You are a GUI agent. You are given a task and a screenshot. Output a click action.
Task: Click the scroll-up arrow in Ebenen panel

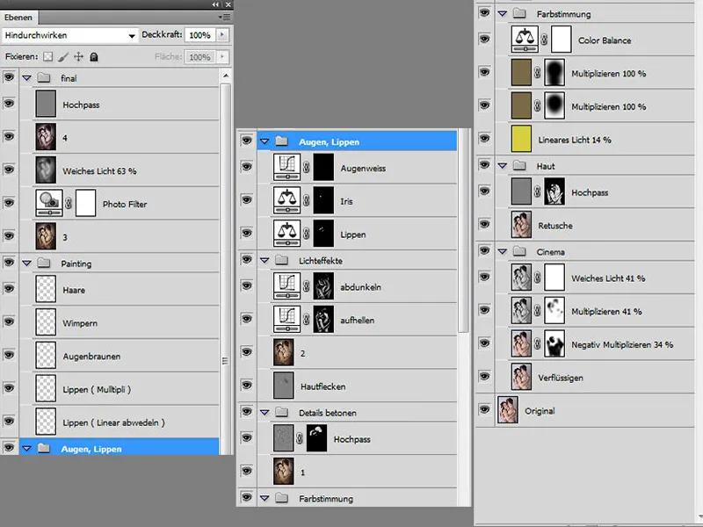(x=226, y=76)
